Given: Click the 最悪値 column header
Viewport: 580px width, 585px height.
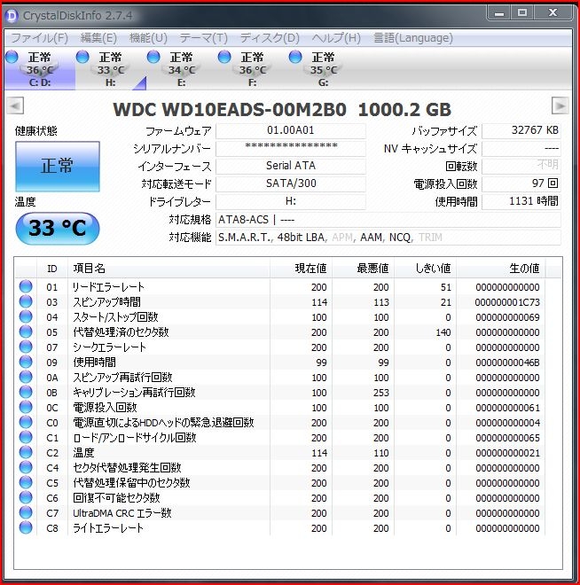Looking at the screenshot, I should click(x=363, y=269).
